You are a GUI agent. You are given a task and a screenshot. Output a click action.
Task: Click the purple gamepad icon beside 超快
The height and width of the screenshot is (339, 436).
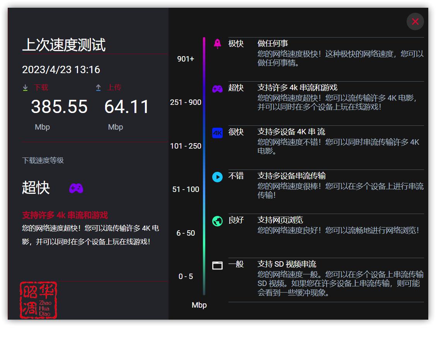(x=217, y=88)
